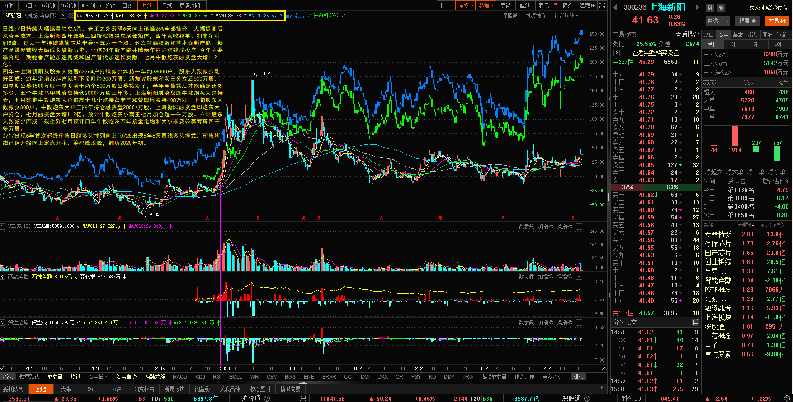This screenshot has width=793, height=402.
Task: Close the VOL indicator panel
Action: click(579, 226)
